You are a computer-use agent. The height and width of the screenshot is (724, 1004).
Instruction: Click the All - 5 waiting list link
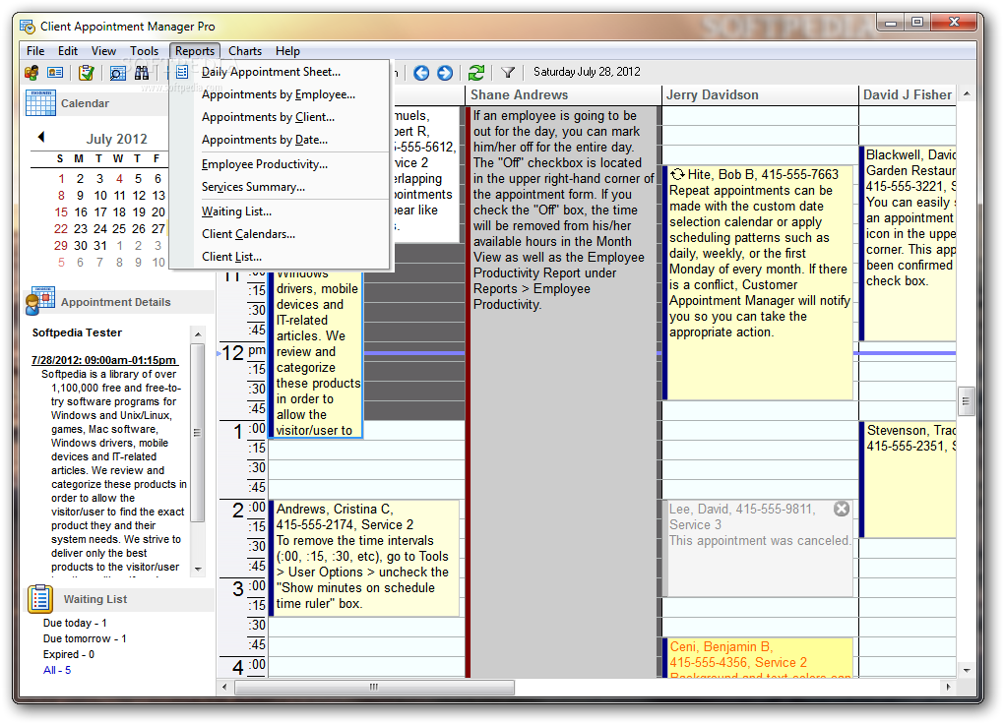(57, 670)
